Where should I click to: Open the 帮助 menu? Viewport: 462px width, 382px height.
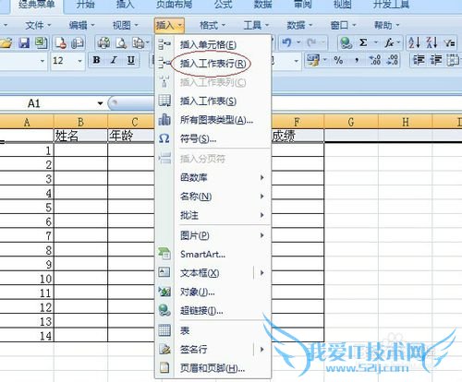coord(387,25)
